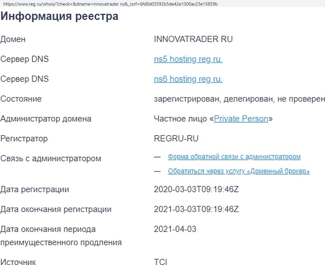The width and height of the screenshot is (325, 265).
Task: Select the INNOVATRADER RU domain value
Action: (x=193, y=40)
